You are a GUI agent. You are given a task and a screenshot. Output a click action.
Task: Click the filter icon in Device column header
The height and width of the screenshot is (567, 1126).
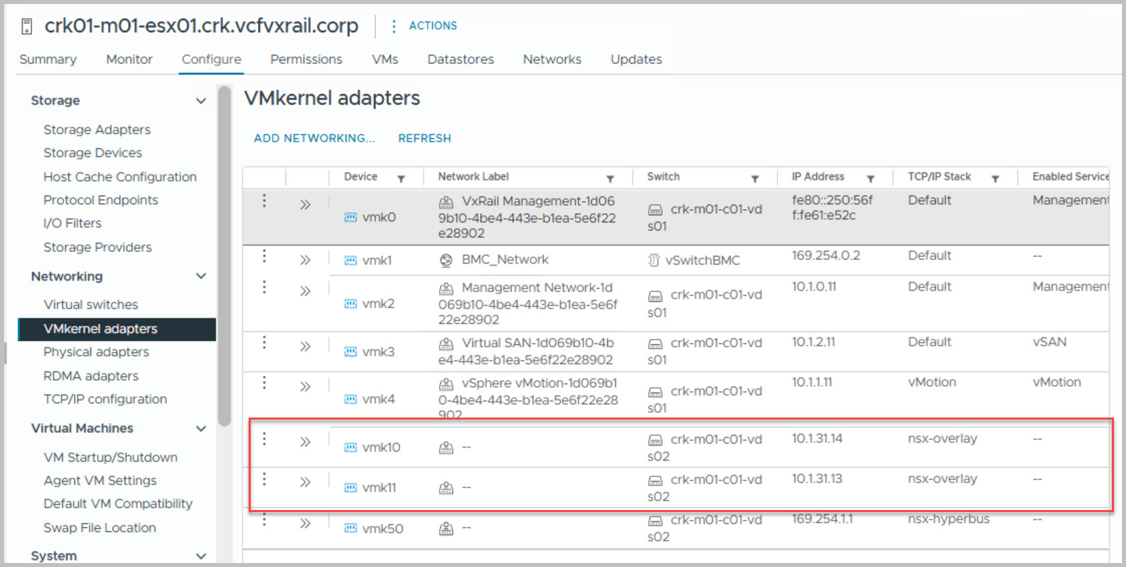click(x=401, y=179)
